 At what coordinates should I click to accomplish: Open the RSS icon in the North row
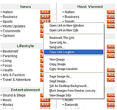(111, 100)
